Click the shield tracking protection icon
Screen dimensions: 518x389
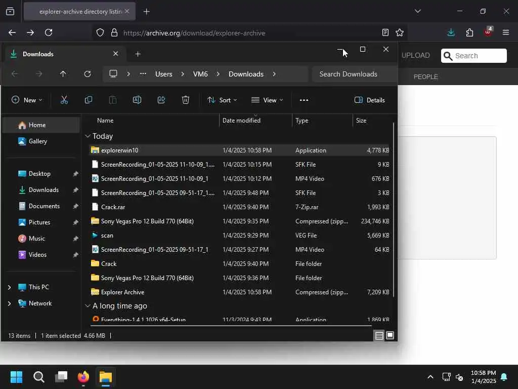100,32
